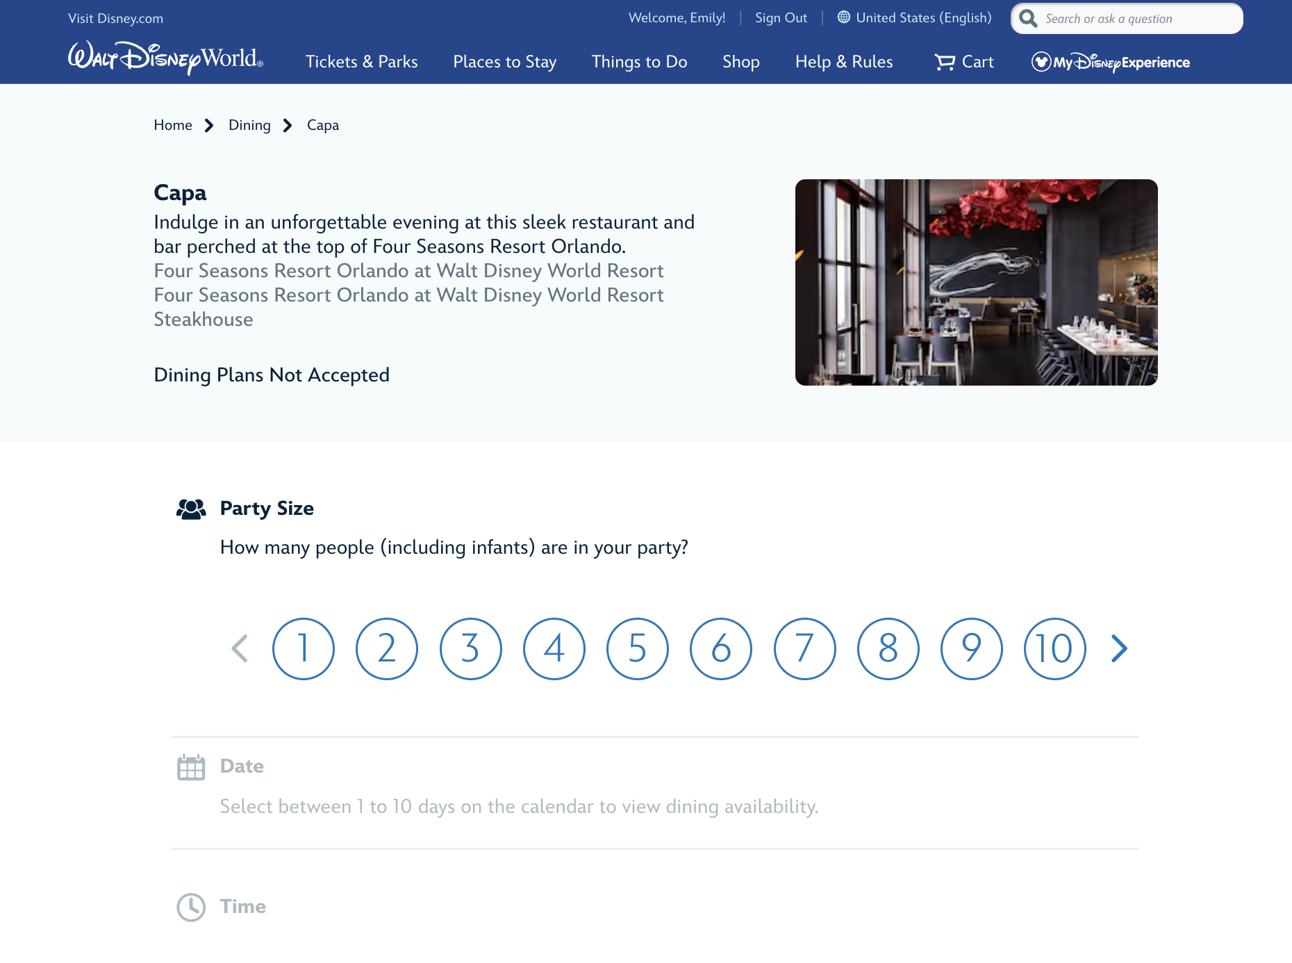Click the Walt Disney World logo
The height and width of the screenshot is (963, 1292).
click(x=165, y=58)
